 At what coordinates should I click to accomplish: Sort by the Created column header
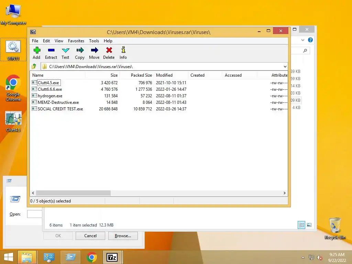(205, 75)
